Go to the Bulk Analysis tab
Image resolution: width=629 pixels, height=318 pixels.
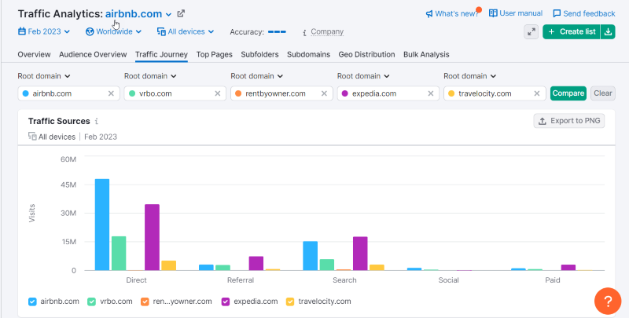tap(426, 54)
